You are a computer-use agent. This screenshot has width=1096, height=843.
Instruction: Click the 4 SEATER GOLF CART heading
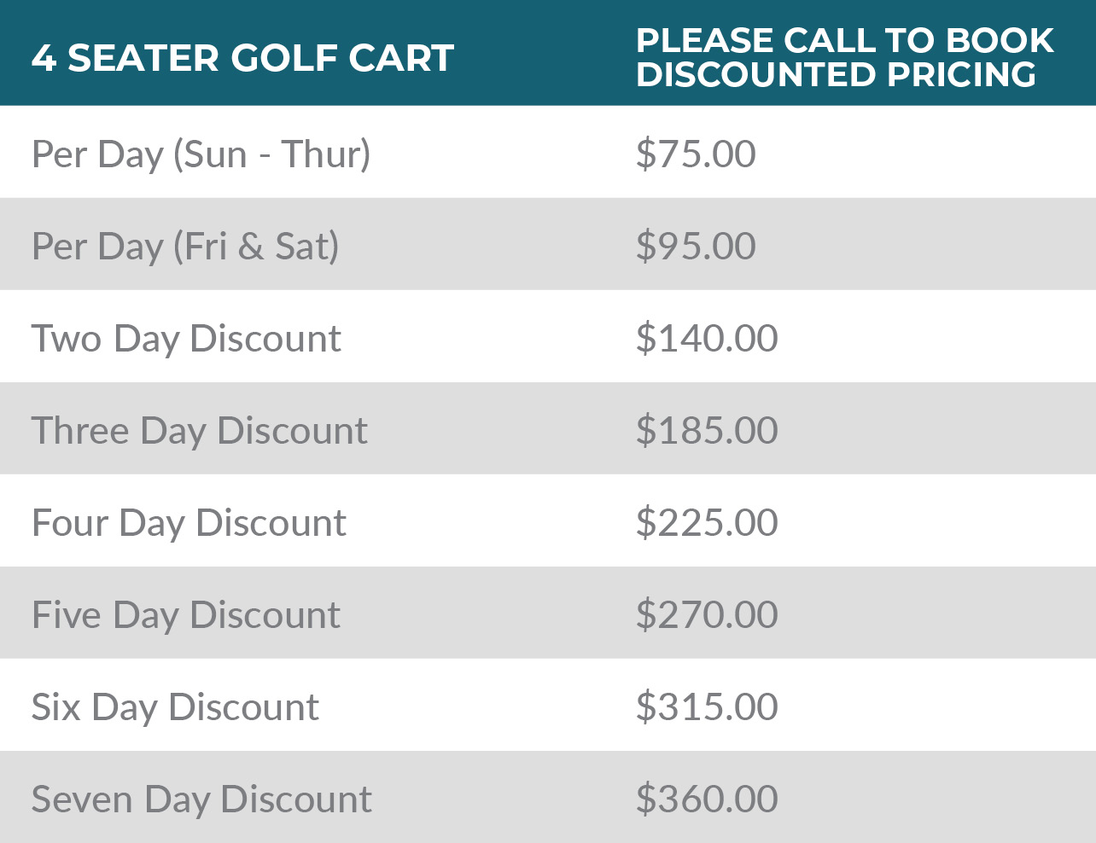[242, 58]
